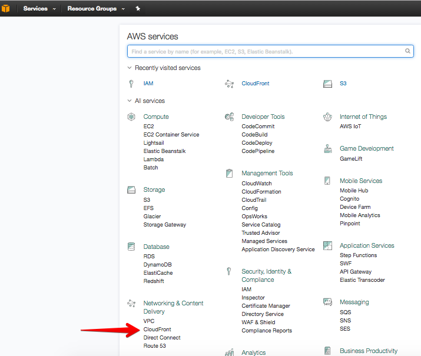Click the Analytics chart icon
The width and height of the screenshot is (421, 356).
229,352
